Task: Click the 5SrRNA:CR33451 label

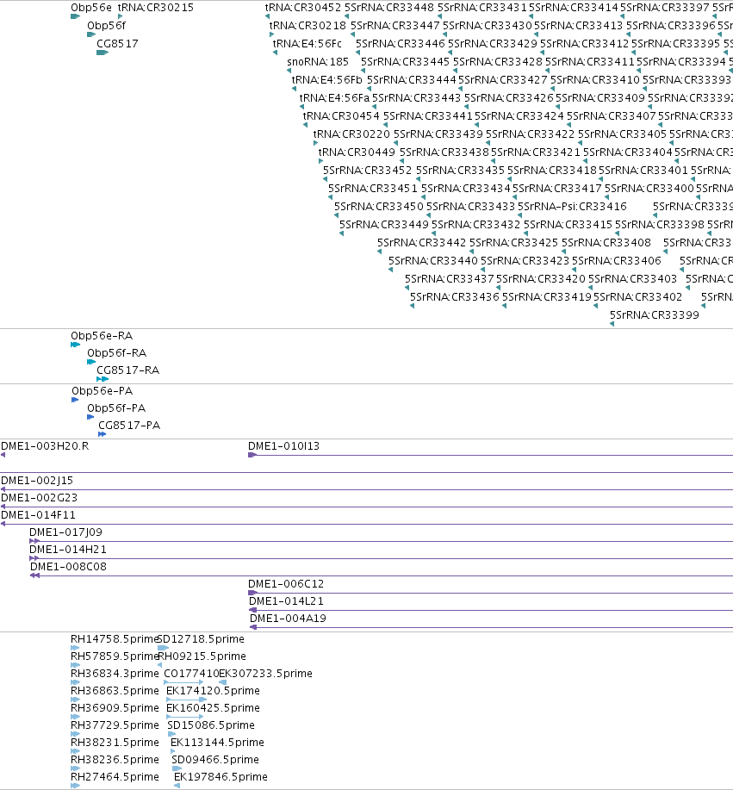Action: click(x=373, y=189)
